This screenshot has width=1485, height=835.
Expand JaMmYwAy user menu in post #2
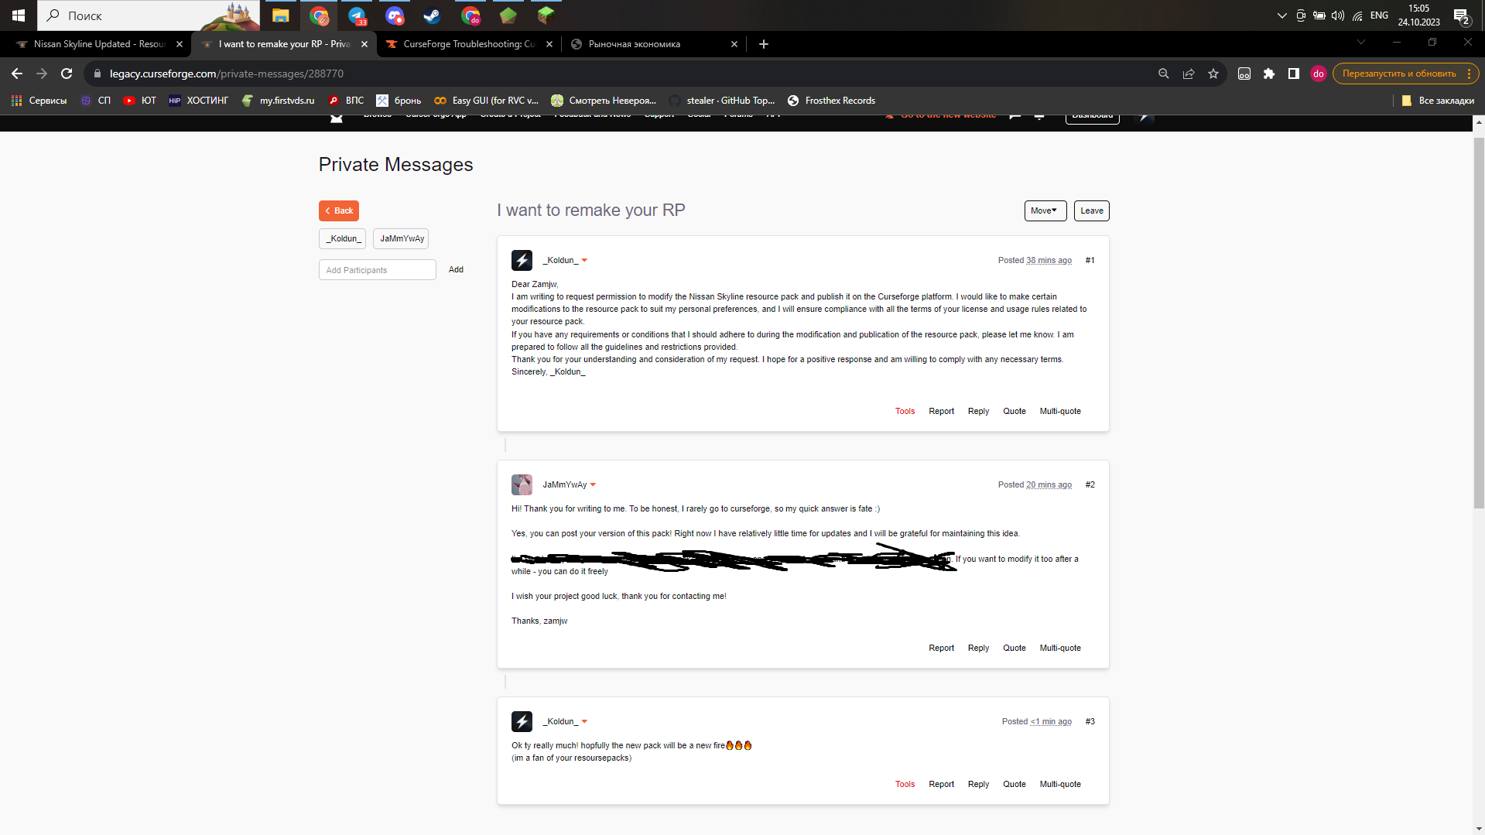pyautogui.click(x=593, y=485)
